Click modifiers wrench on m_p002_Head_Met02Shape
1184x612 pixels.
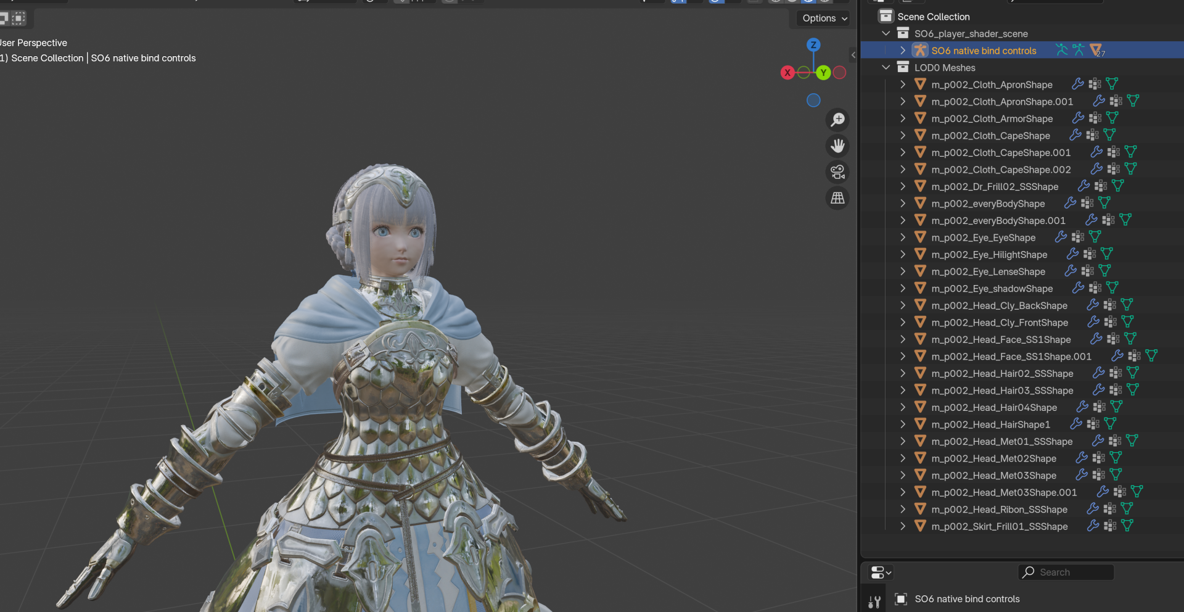point(1082,458)
